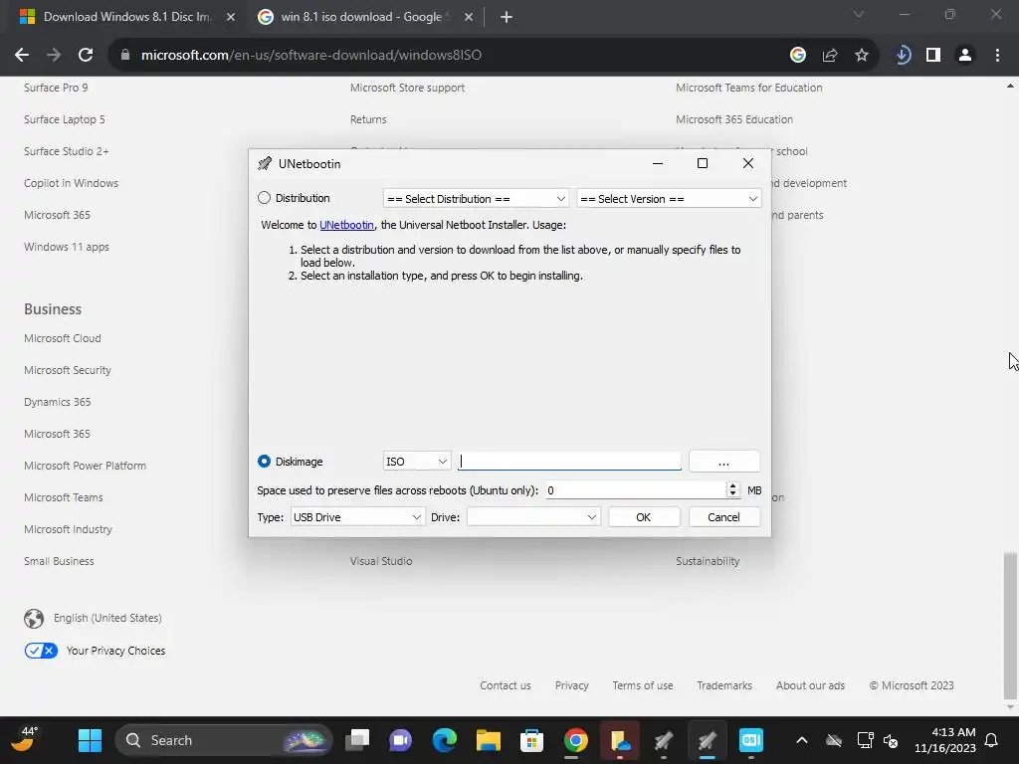Open the tab search chevron in Chrome

(x=859, y=14)
